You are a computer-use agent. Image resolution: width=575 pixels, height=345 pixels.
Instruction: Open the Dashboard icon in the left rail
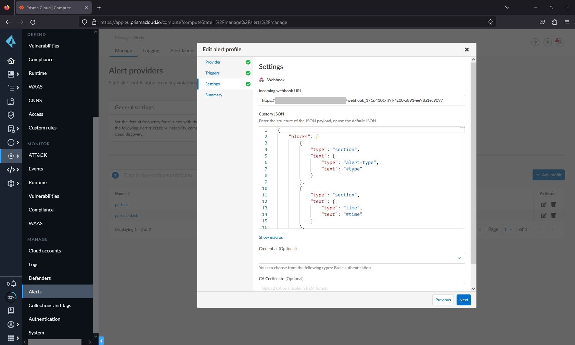point(11,74)
